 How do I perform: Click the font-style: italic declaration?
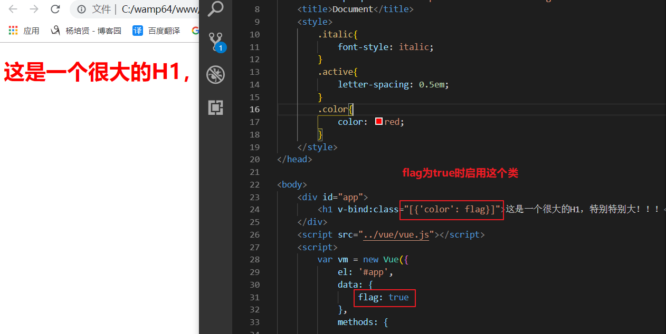(x=386, y=47)
